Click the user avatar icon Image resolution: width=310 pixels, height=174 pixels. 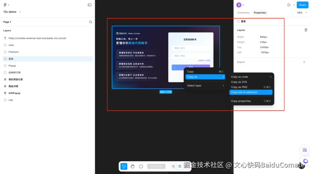tap(239, 5)
